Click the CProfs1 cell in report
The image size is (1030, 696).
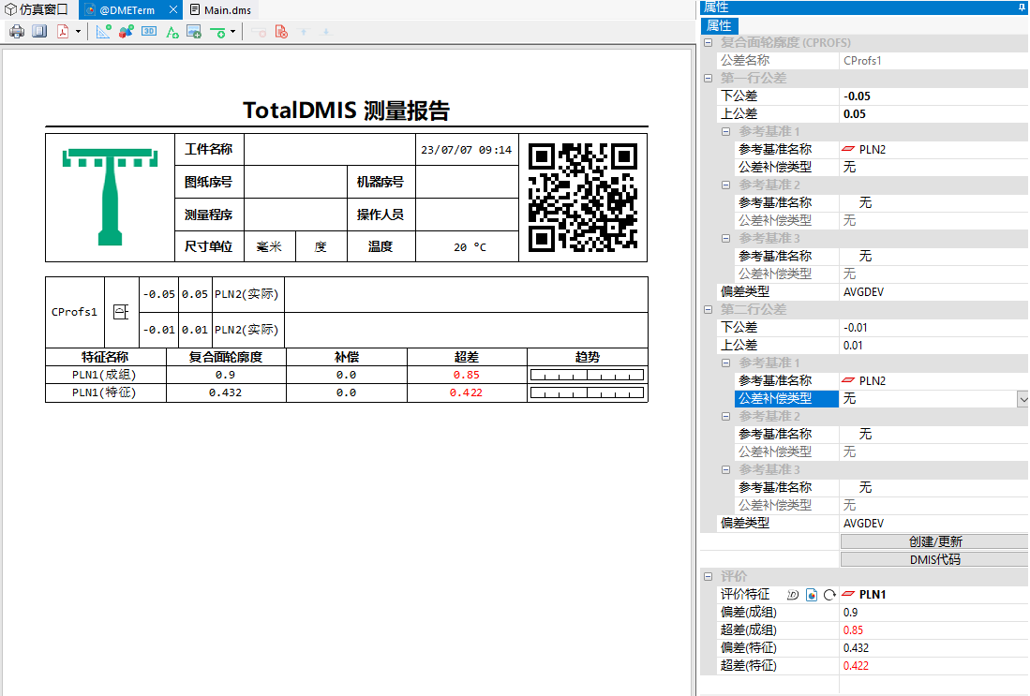pos(74,312)
